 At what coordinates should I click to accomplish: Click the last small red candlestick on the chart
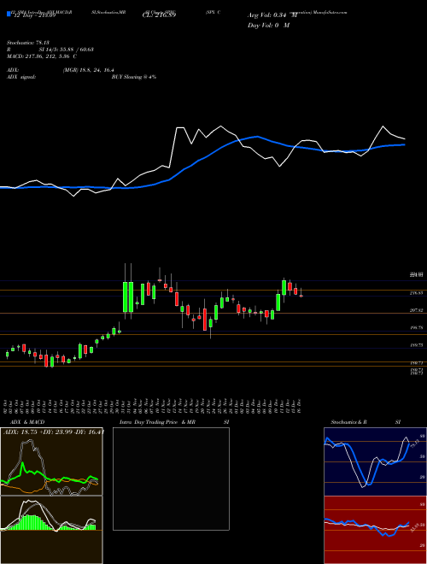[301, 296]
